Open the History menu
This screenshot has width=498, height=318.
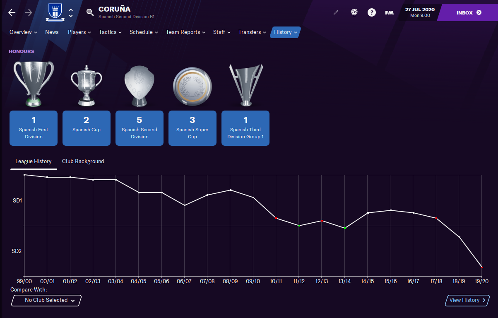tap(286, 32)
